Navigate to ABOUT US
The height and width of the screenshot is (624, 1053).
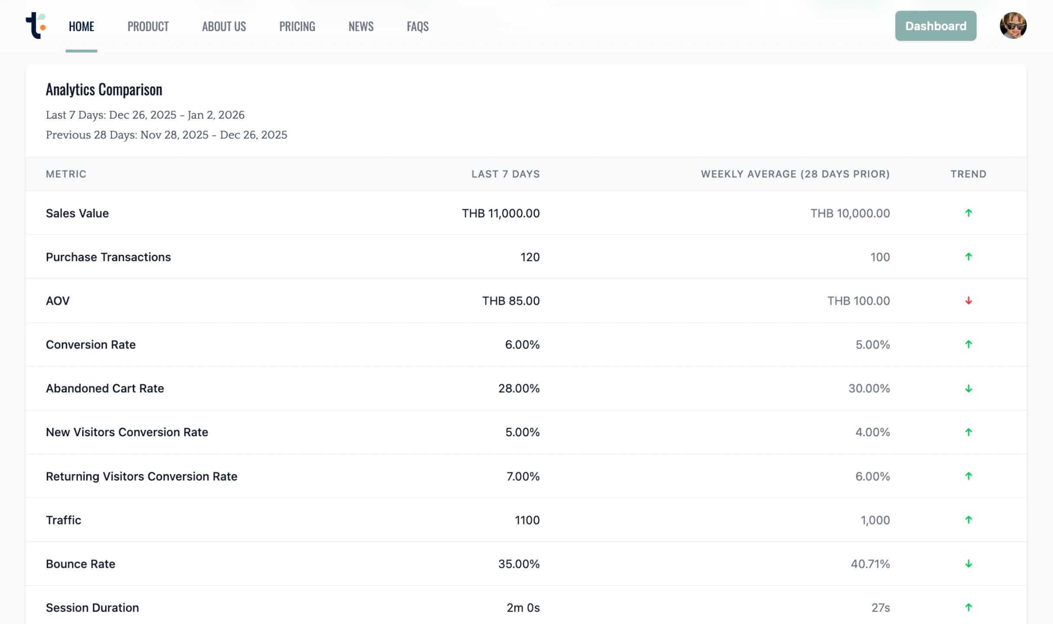click(223, 26)
